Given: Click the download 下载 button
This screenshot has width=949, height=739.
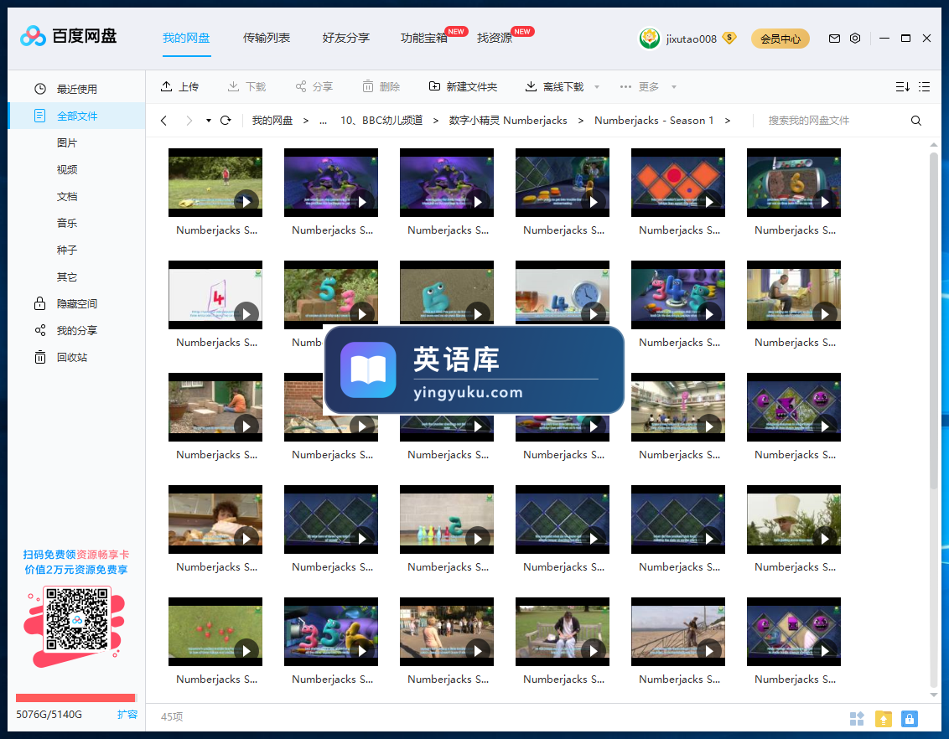Looking at the screenshot, I should (247, 87).
